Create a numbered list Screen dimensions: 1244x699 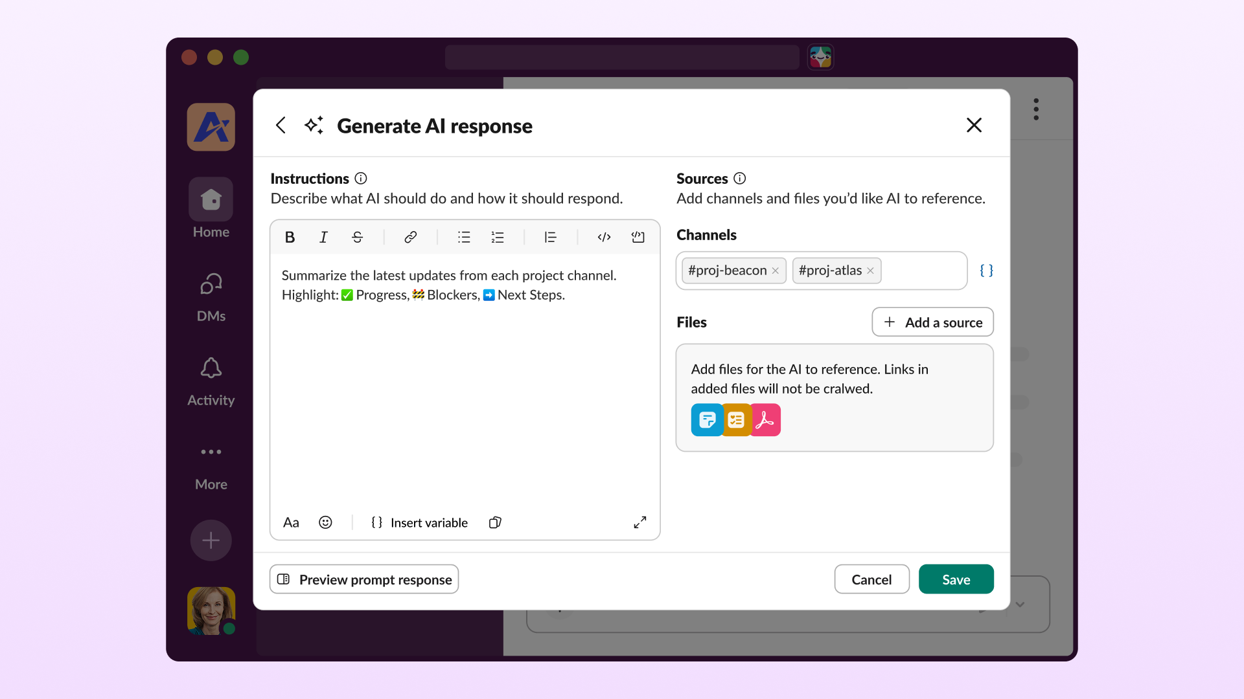(498, 238)
